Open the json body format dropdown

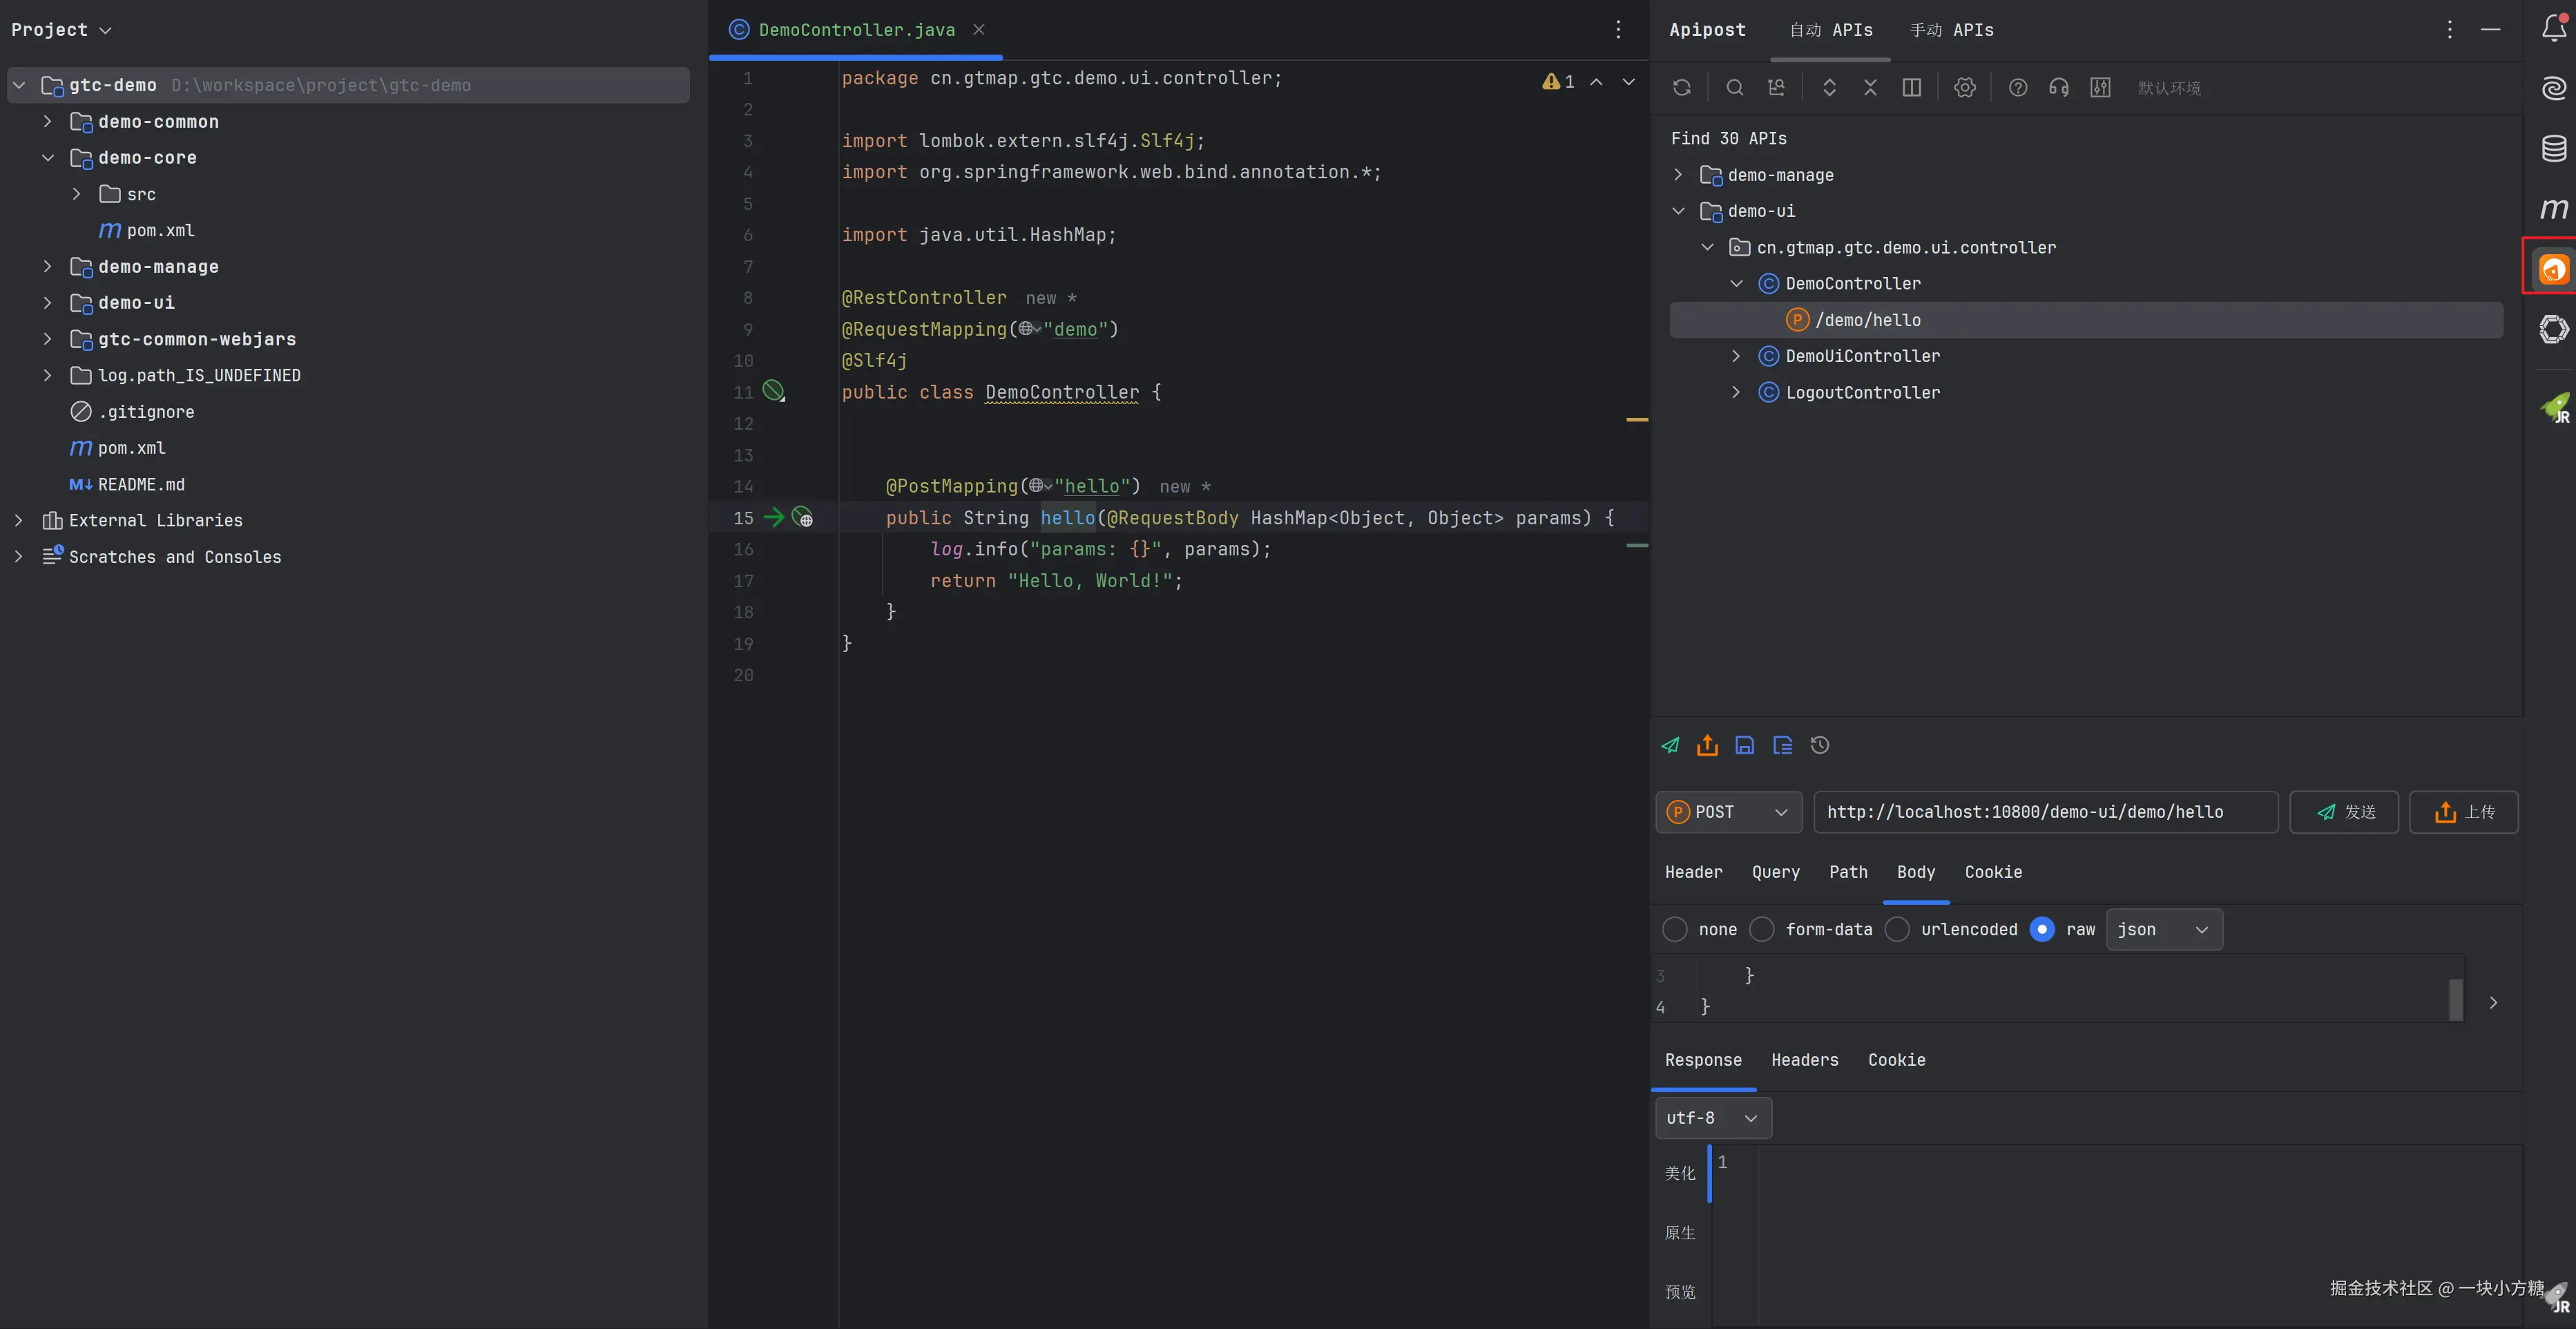click(x=2164, y=929)
